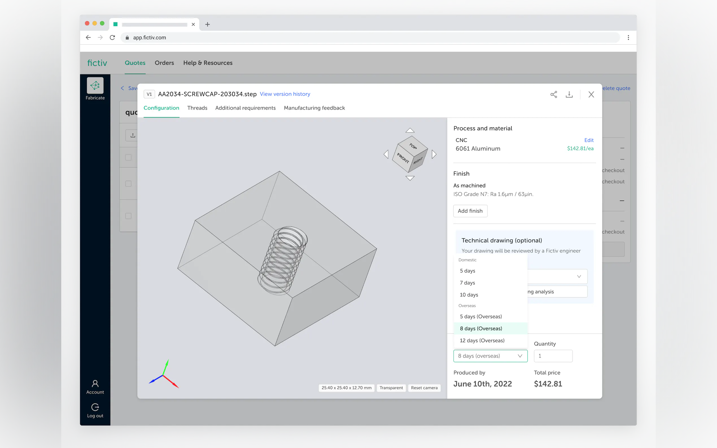
Task: Click the Add finish button
Action: 470,211
